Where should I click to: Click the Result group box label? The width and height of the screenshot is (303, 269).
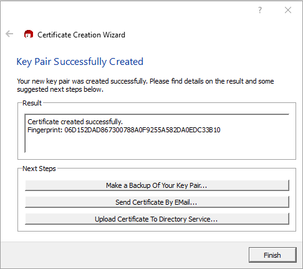32,103
